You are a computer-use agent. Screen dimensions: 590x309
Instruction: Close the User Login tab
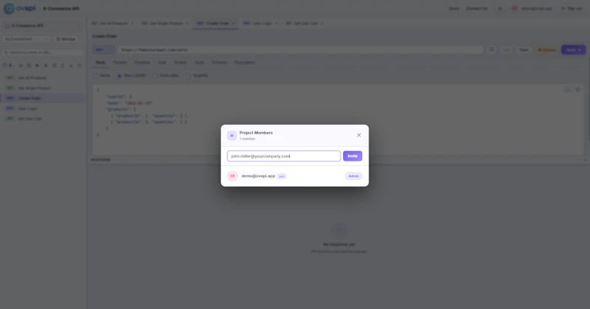276,24
